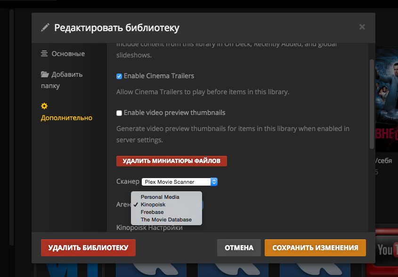Open the Сканер Plex Movie Scanner dropdown
398x277 pixels.
[x=179, y=182]
